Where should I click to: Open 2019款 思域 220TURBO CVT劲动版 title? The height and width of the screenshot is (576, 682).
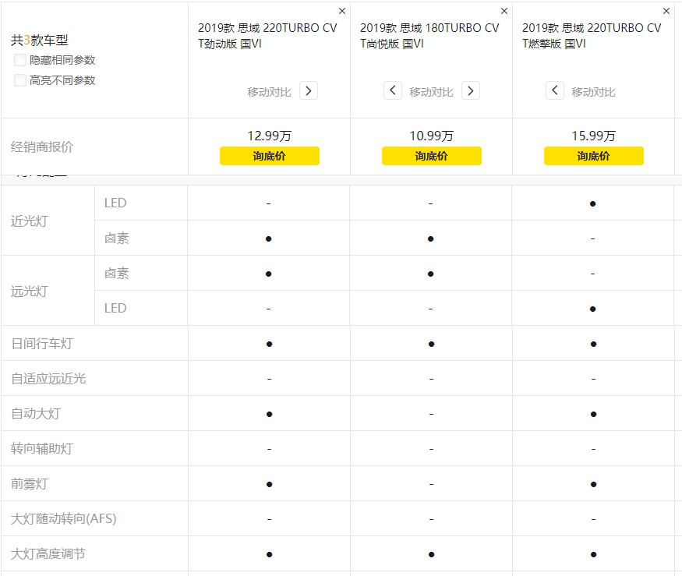click(267, 35)
